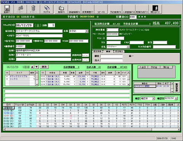183x141 pixels.
Task: Click the TLX予約番号 input field
Action: click(164, 47)
